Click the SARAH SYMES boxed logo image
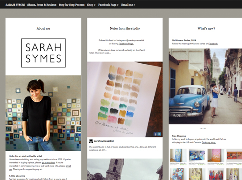The image size is (242, 180). point(43,53)
